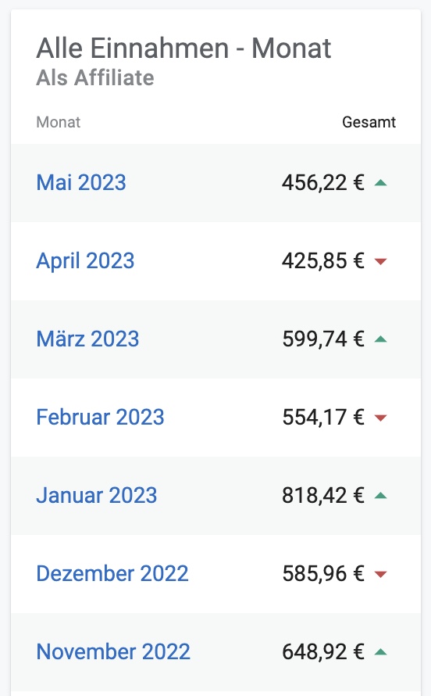The image size is (431, 696).
Task: Click the 818,42 € total amount
Action: pos(323,495)
